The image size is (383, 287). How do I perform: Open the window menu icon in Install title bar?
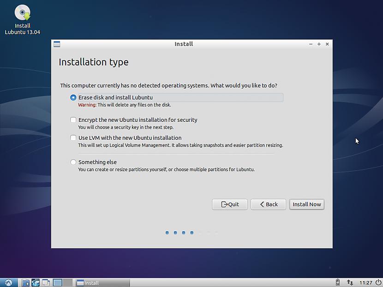pyautogui.click(x=57, y=44)
